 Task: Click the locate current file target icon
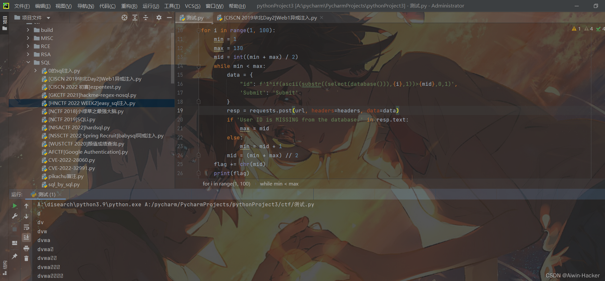click(x=125, y=18)
